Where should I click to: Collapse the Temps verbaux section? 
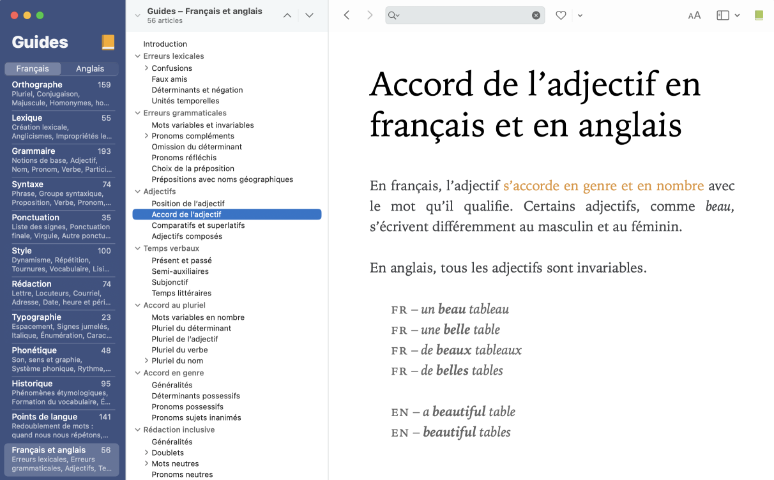click(137, 248)
